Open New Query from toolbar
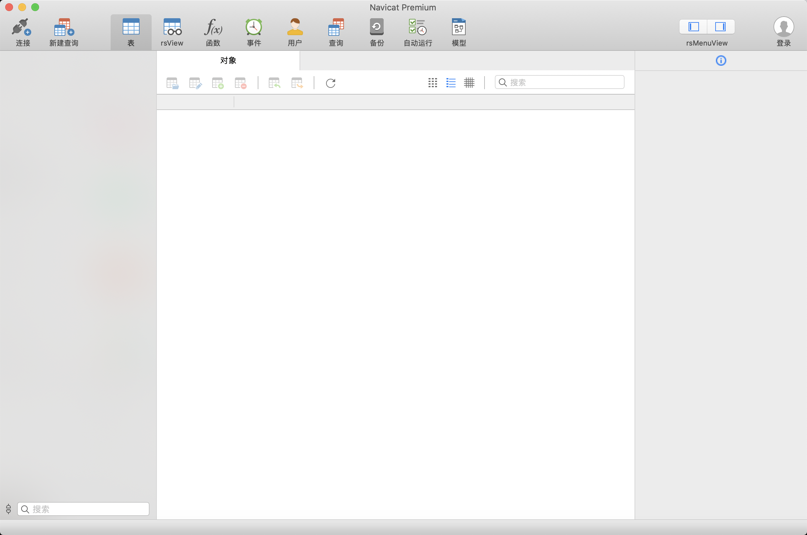Screen dimensions: 807x535 [64, 27]
